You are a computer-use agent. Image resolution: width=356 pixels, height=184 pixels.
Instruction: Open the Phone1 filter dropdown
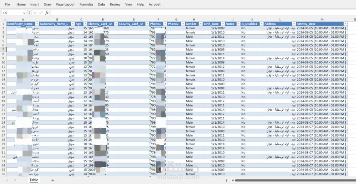click(165, 24)
